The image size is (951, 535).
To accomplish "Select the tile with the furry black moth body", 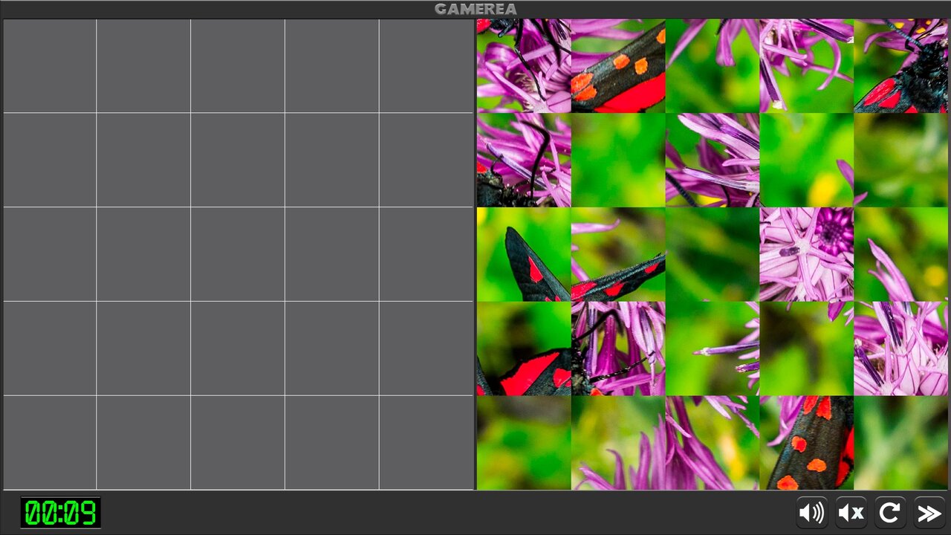I will tap(900, 66).
